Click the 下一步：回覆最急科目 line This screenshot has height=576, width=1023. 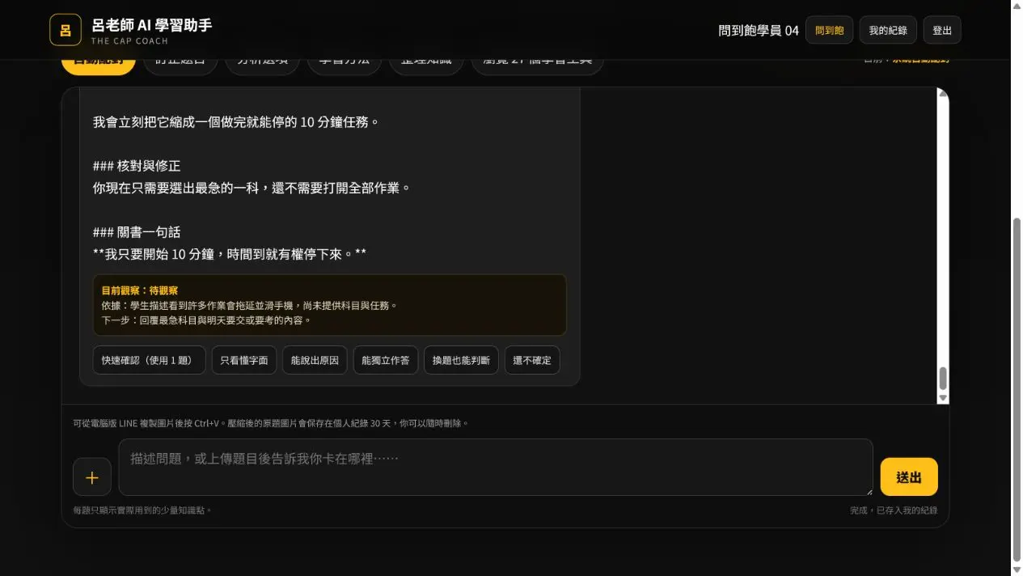tap(206, 320)
